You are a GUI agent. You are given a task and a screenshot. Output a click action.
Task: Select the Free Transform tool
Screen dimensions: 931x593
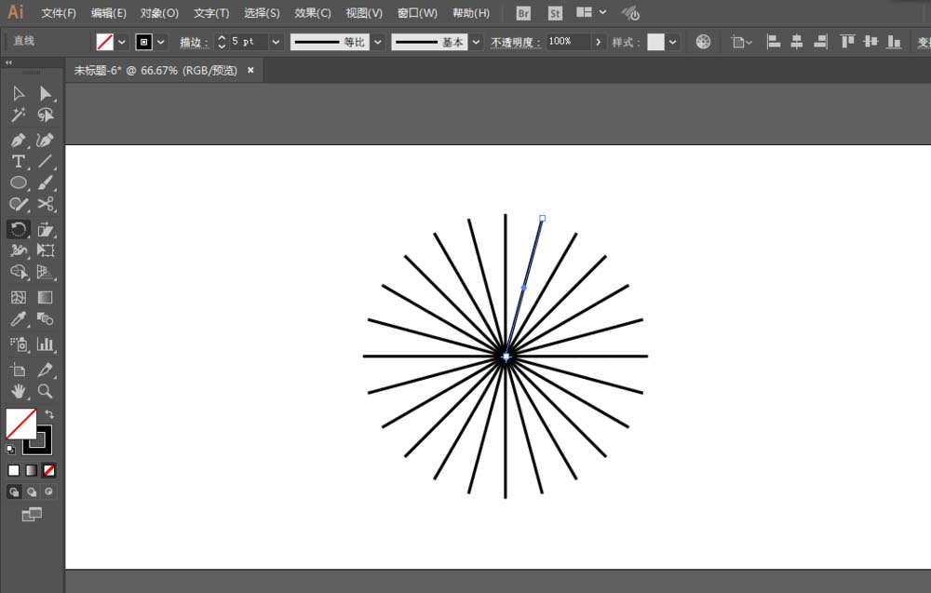tap(45, 250)
